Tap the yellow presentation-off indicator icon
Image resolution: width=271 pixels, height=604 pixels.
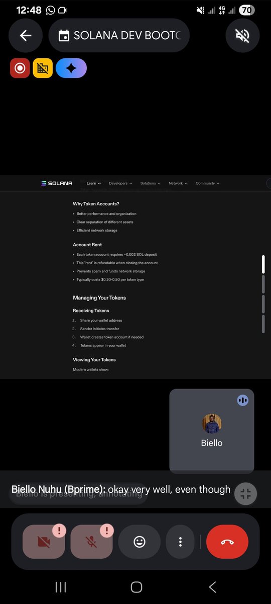(43, 68)
